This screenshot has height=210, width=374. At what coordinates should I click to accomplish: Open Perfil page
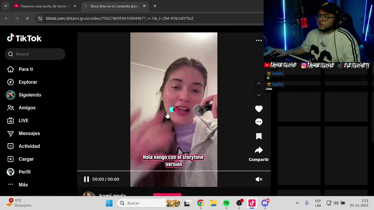(25, 172)
